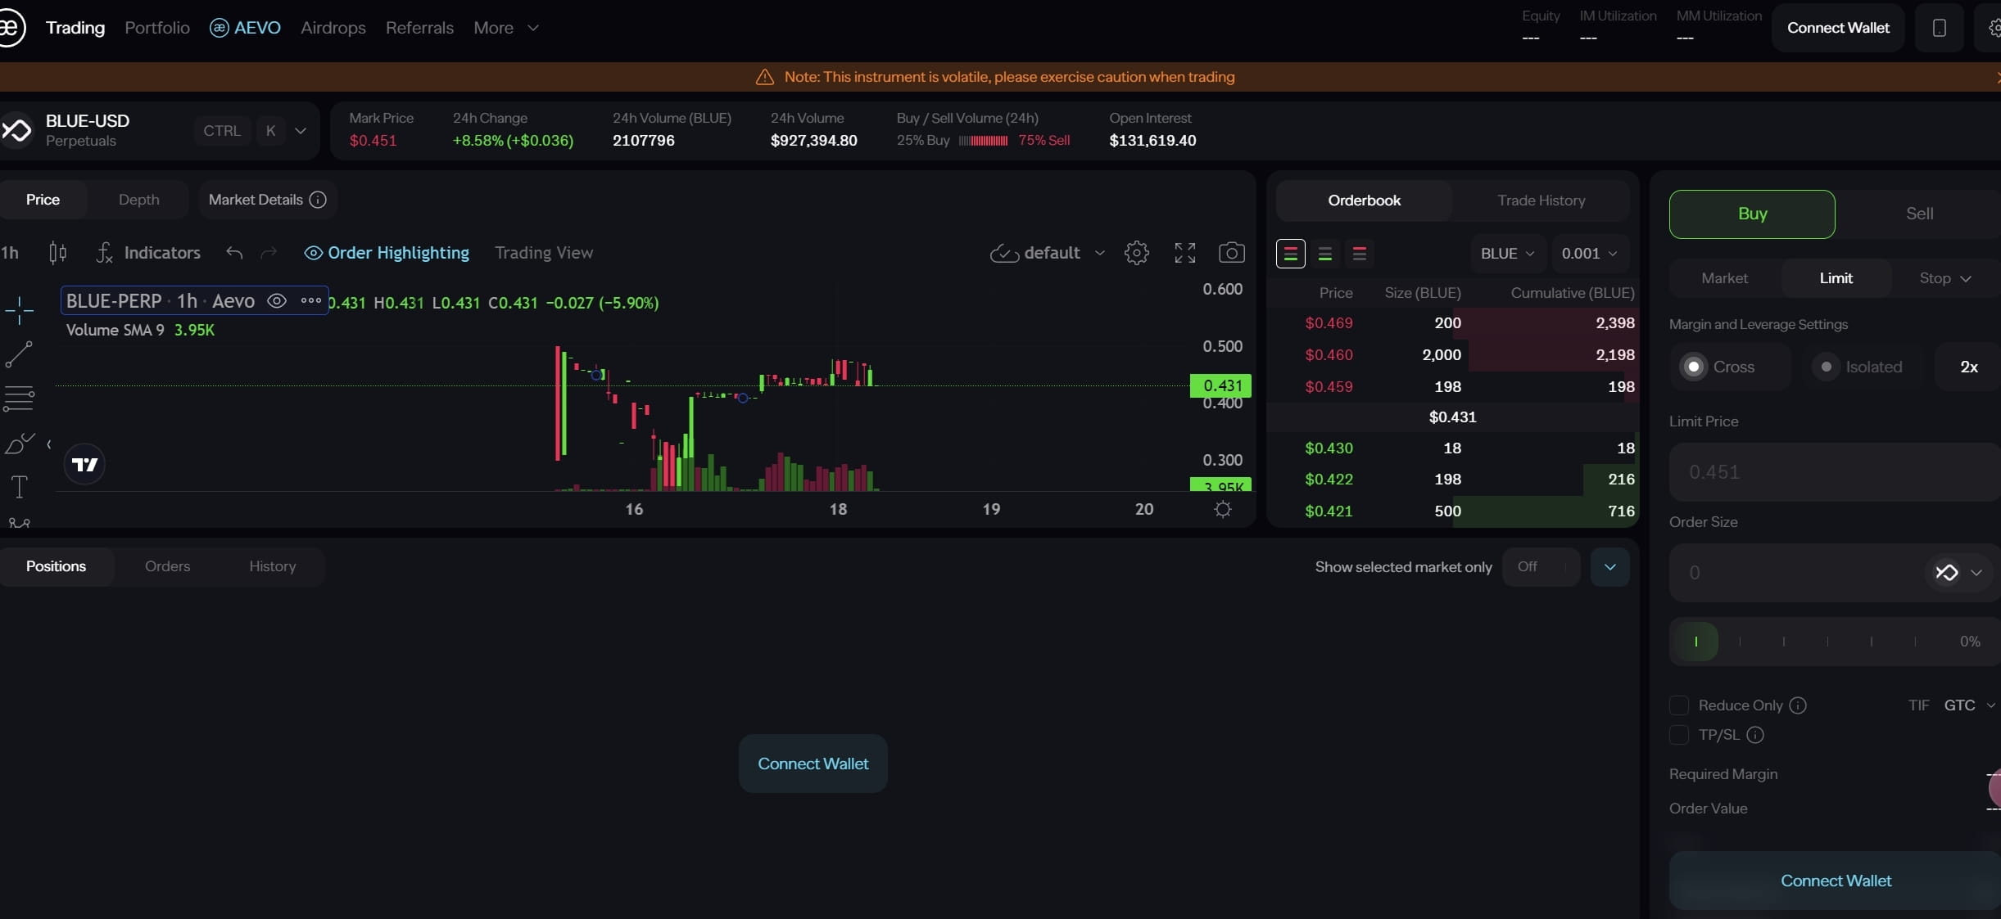Select the text annotation tool

coord(19,487)
